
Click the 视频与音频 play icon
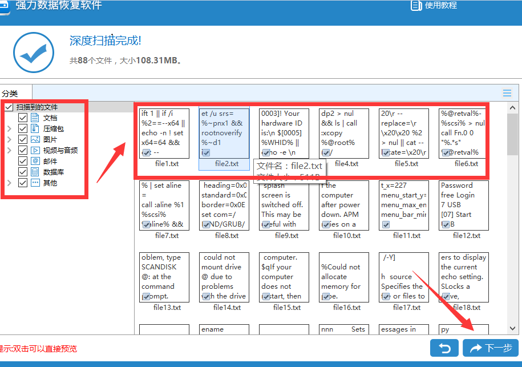click(35, 150)
